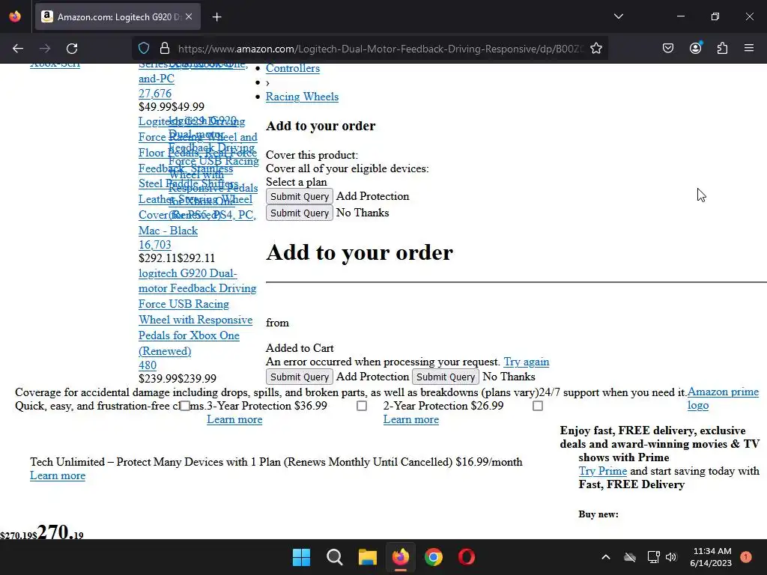Select the $239.99 price text

(x=177, y=379)
